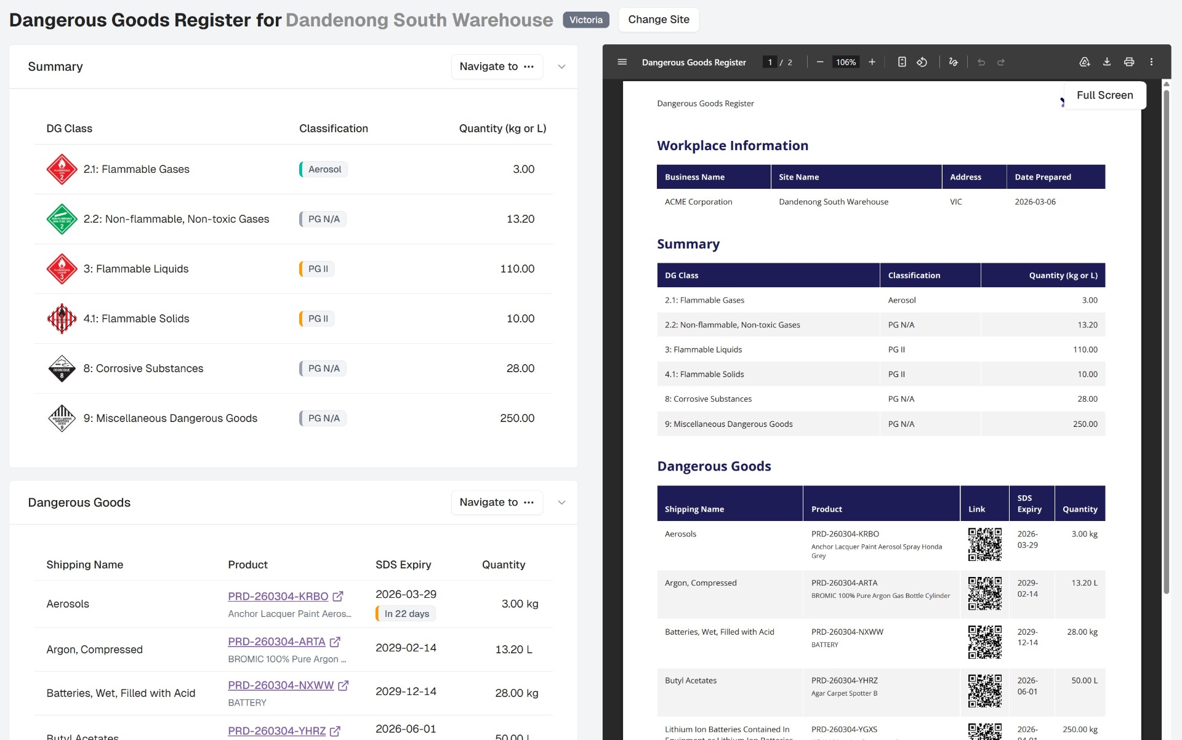1182x740 pixels.
Task: Click the Full Screen button
Action: click(1104, 95)
